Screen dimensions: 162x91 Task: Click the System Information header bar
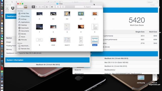47,60
